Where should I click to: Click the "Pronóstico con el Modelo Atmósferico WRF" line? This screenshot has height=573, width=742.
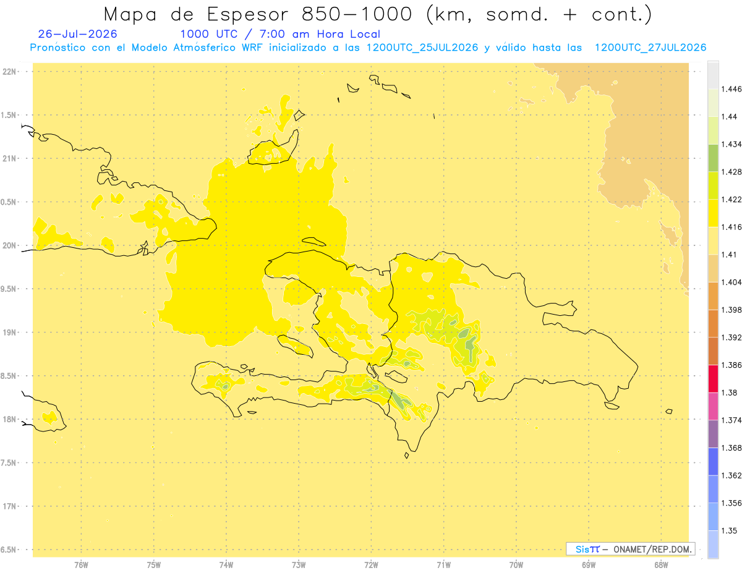tap(368, 47)
